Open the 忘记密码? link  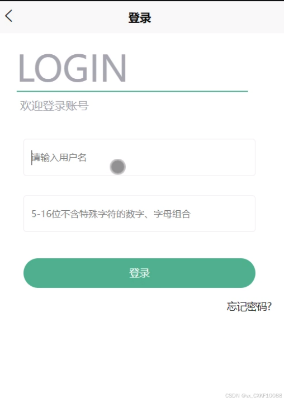point(249,306)
